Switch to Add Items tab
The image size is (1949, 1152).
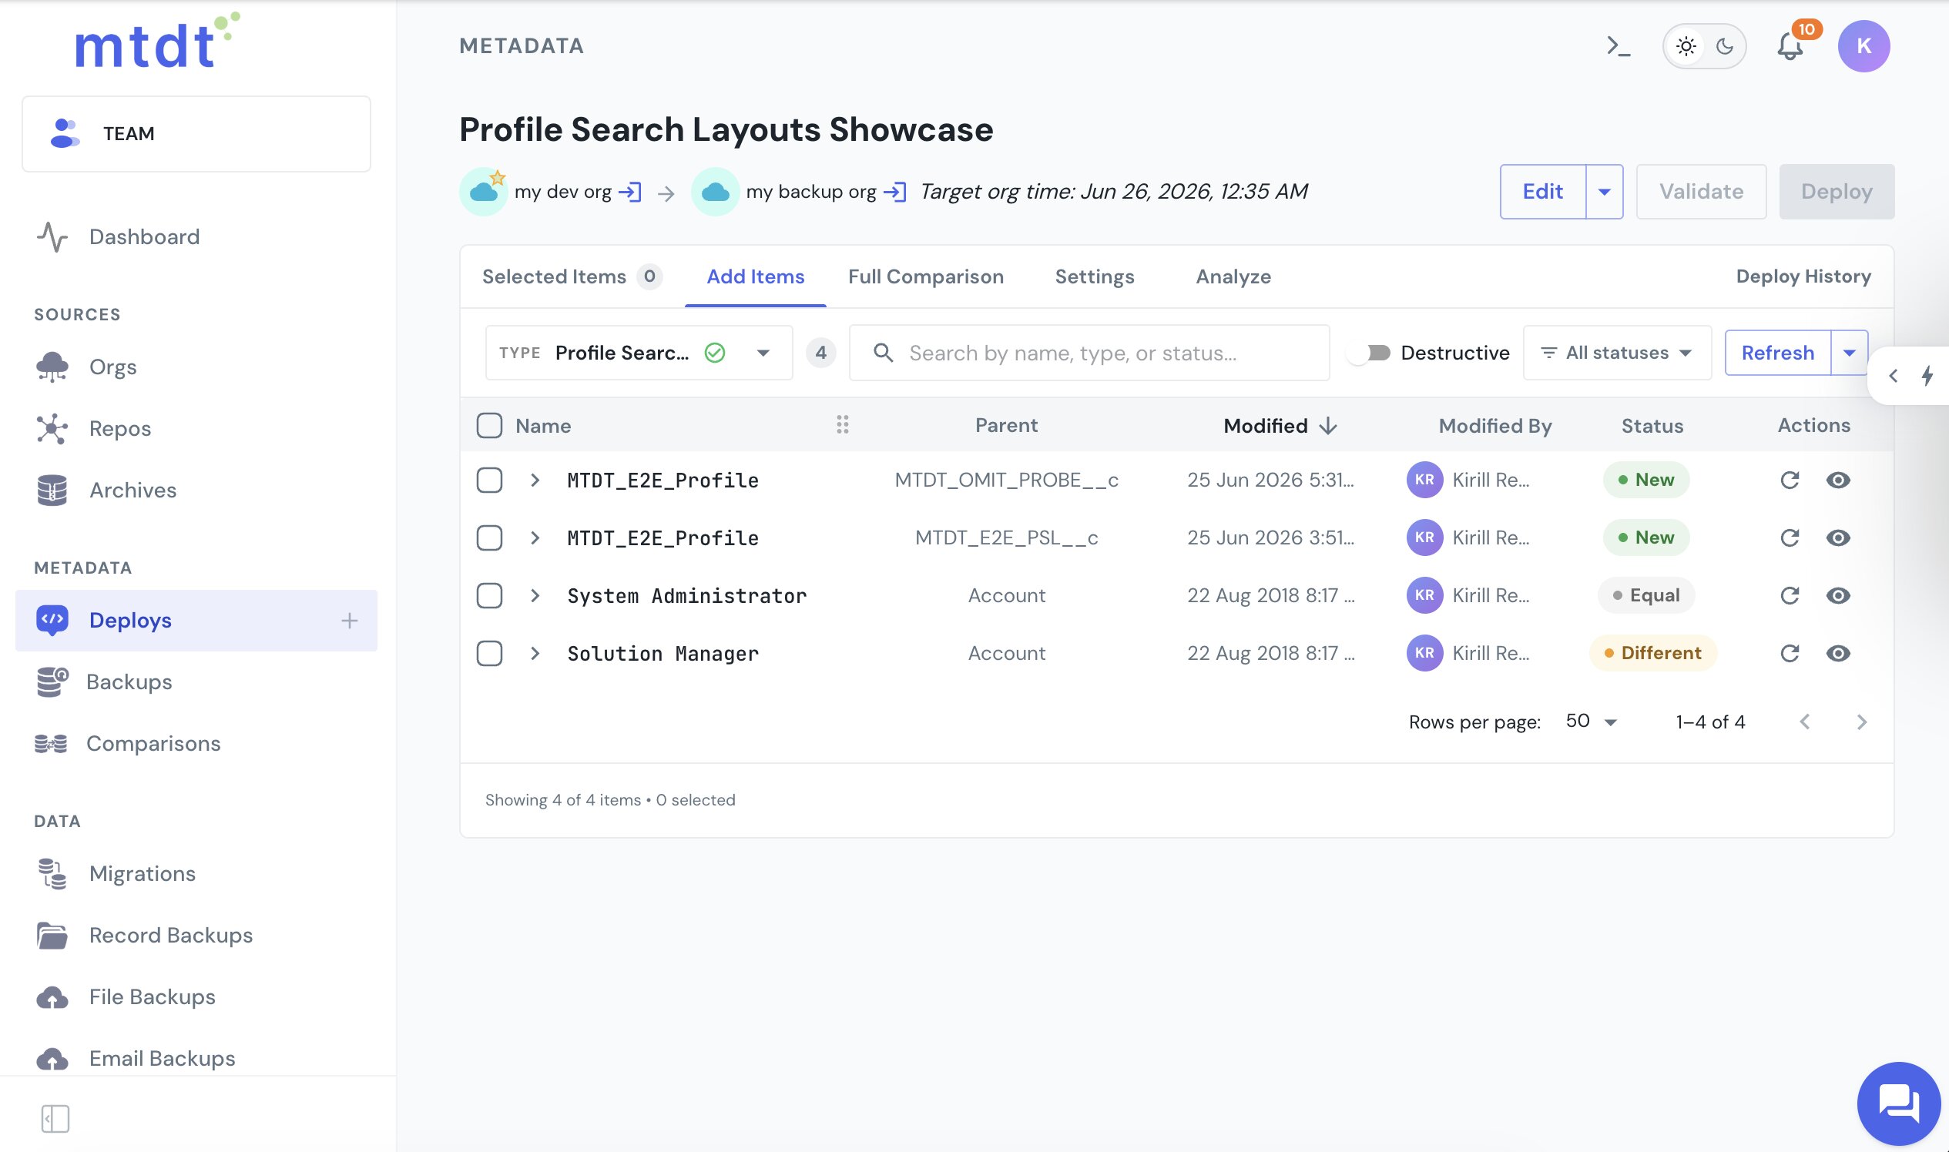coord(755,276)
